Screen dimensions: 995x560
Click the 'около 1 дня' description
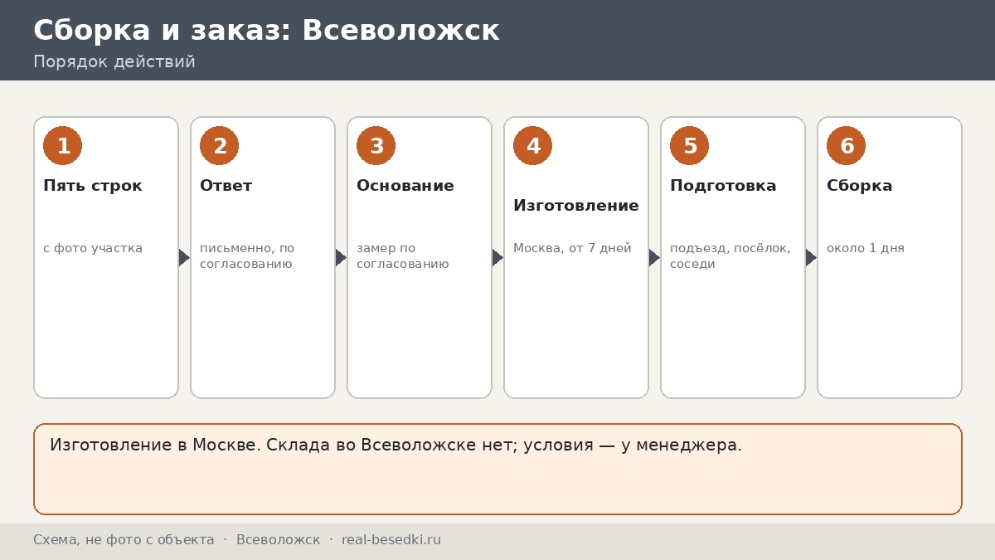[866, 248]
